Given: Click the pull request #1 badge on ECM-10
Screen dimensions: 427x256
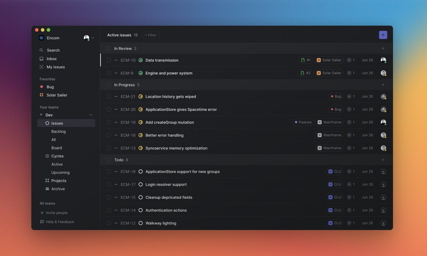Looking at the screenshot, I should pos(305,60).
